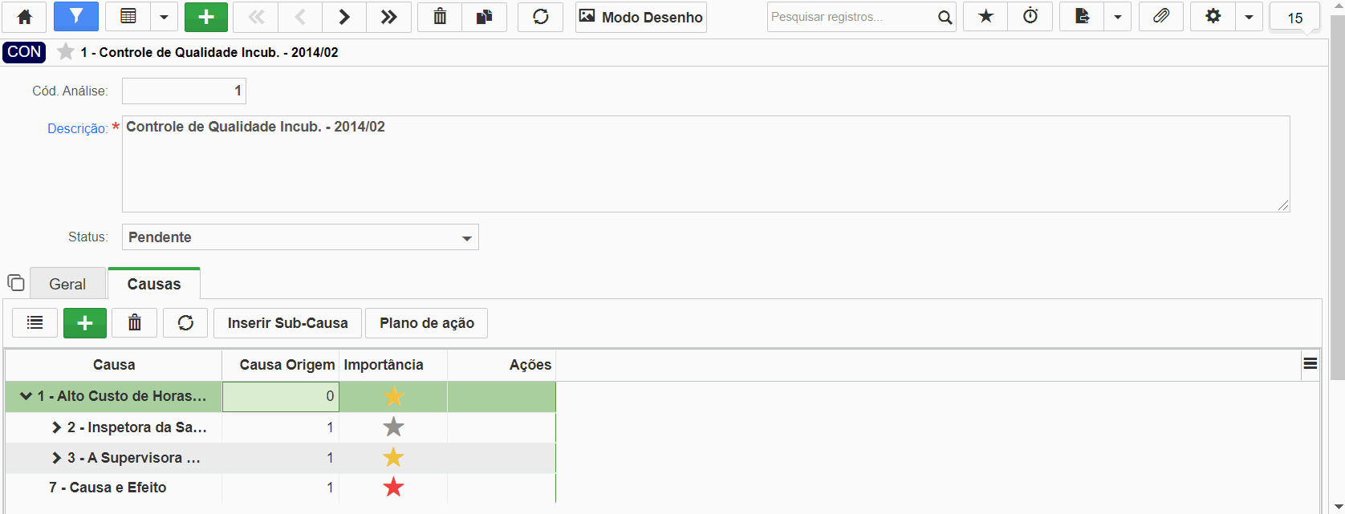The height and width of the screenshot is (514, 1345).
Task: Click the home icon in top toolbar
Action: pos(25,17)
